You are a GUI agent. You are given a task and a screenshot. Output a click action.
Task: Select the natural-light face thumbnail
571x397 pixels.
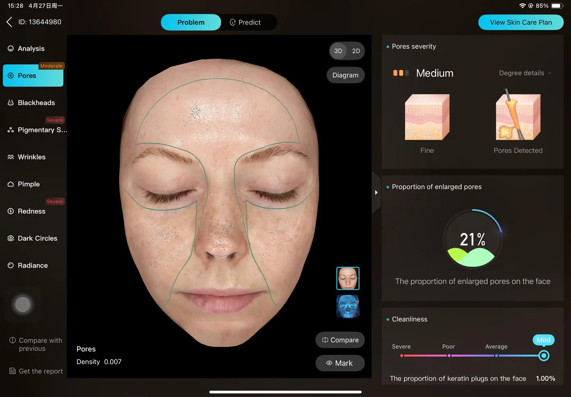(x=348, y=278)
